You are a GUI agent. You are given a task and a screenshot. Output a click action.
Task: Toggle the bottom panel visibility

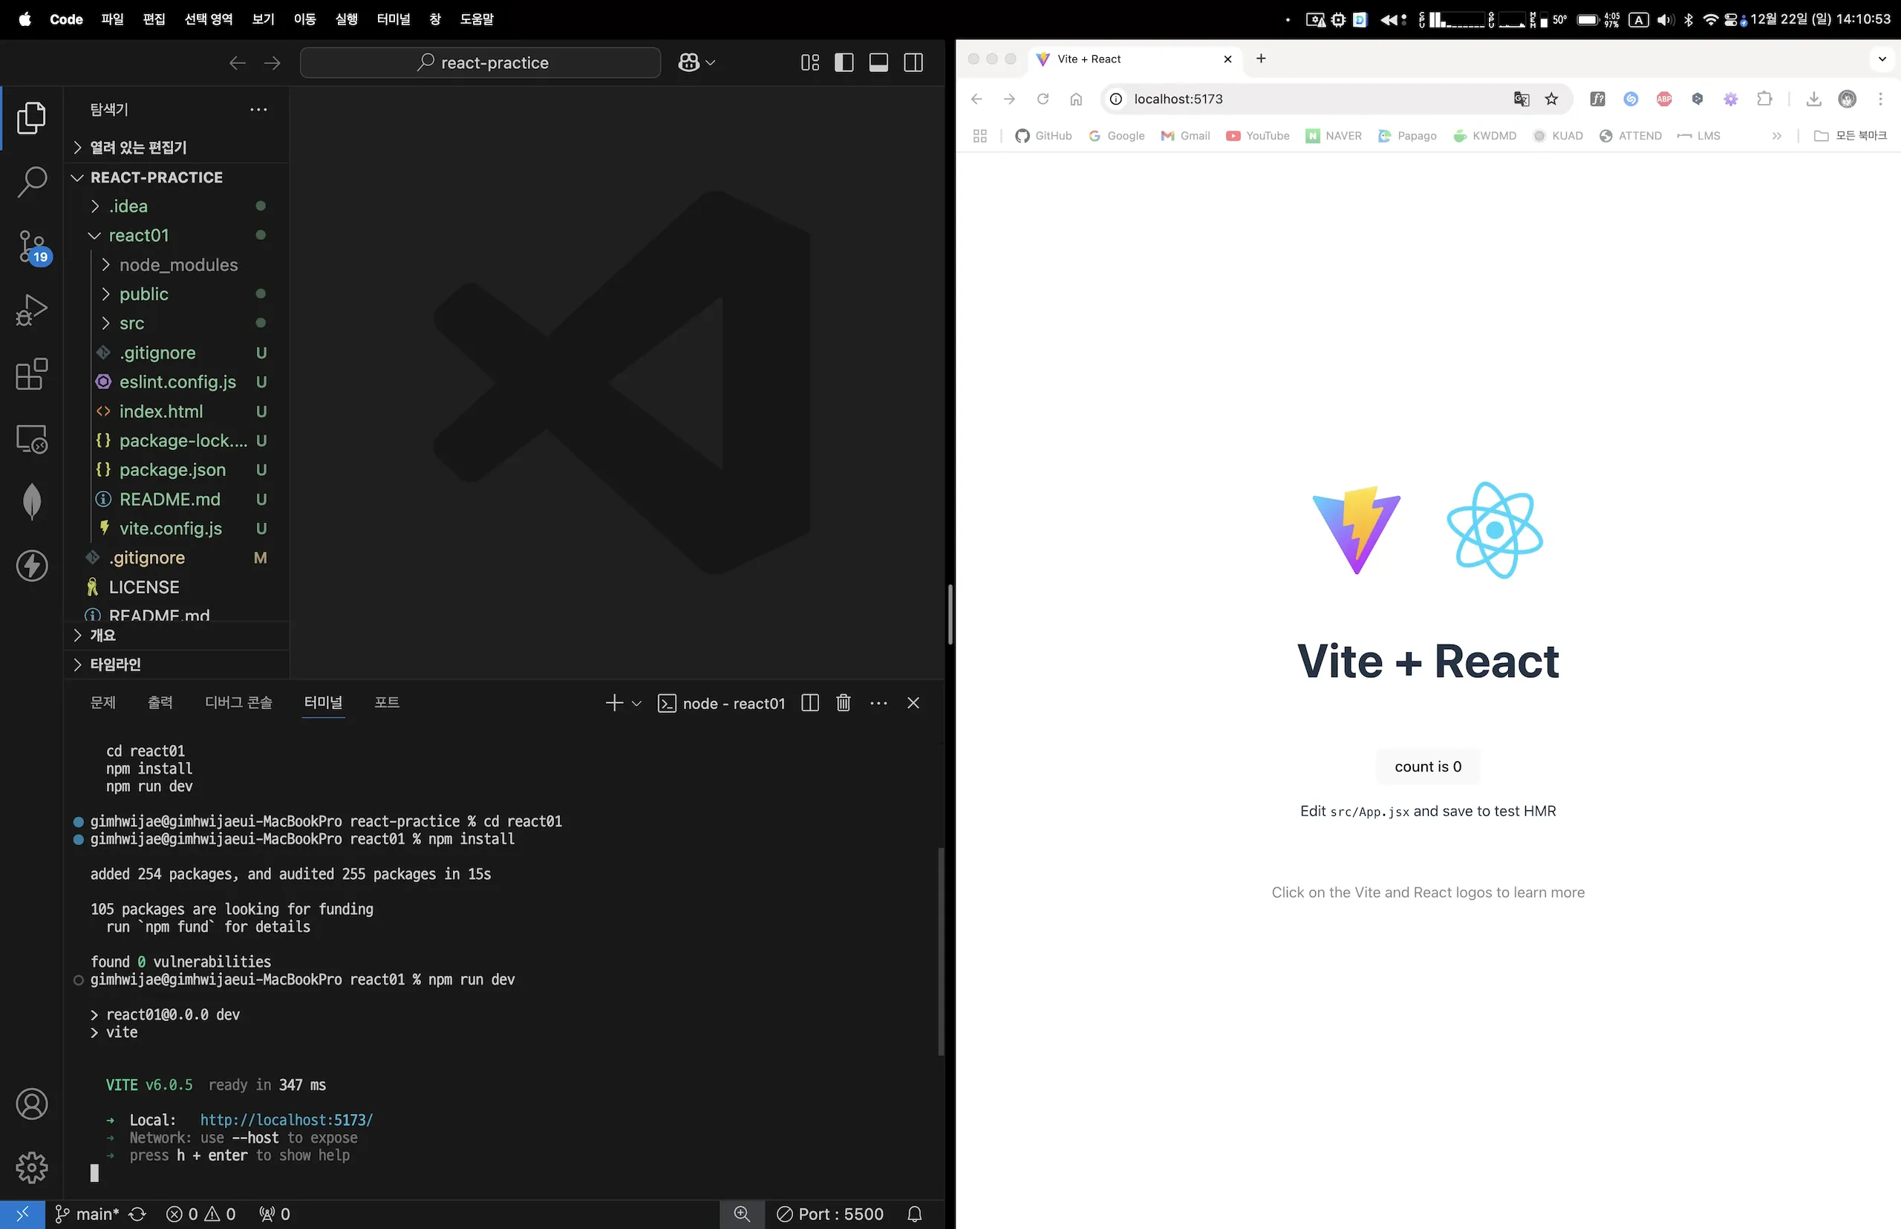[x=878, y=62]
